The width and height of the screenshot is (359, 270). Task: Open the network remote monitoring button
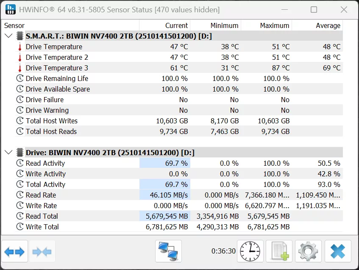point(168,251)
